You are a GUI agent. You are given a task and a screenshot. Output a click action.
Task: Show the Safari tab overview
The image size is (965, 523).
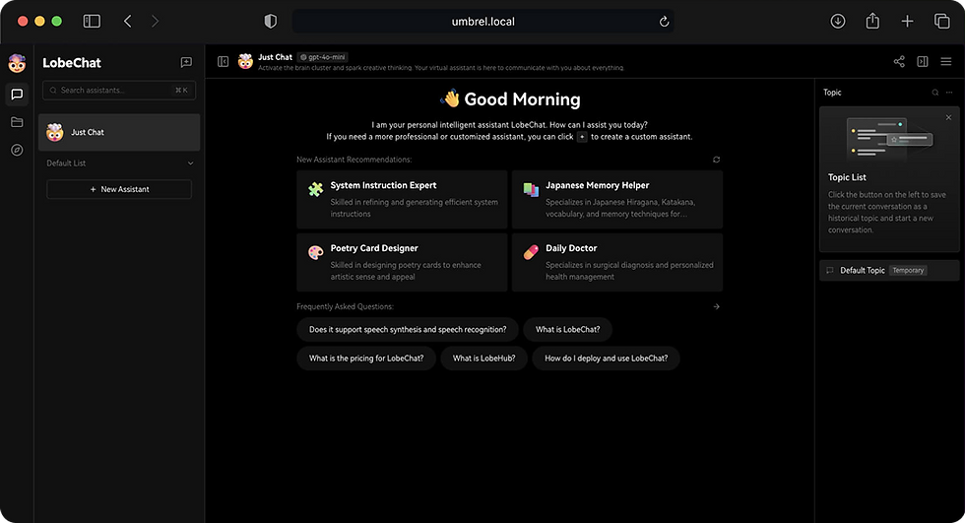pyautogui.click(x=942, y=21)
